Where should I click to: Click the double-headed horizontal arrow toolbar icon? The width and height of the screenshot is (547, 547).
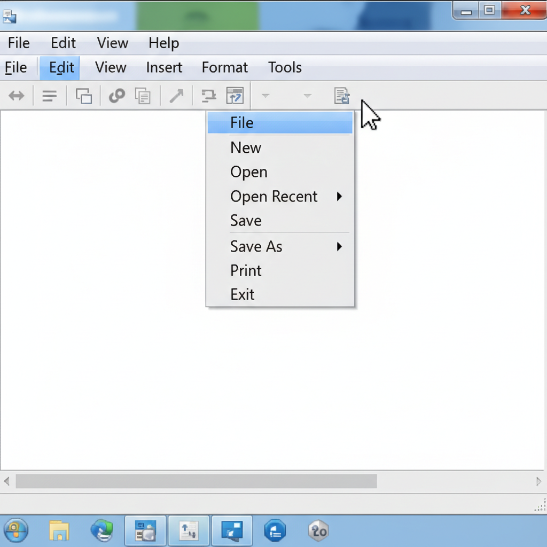coord(17,96)
